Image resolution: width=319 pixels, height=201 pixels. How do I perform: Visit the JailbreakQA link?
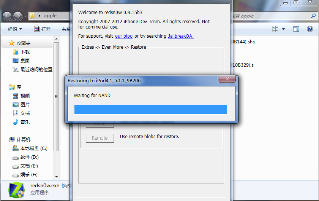(181, 36)
